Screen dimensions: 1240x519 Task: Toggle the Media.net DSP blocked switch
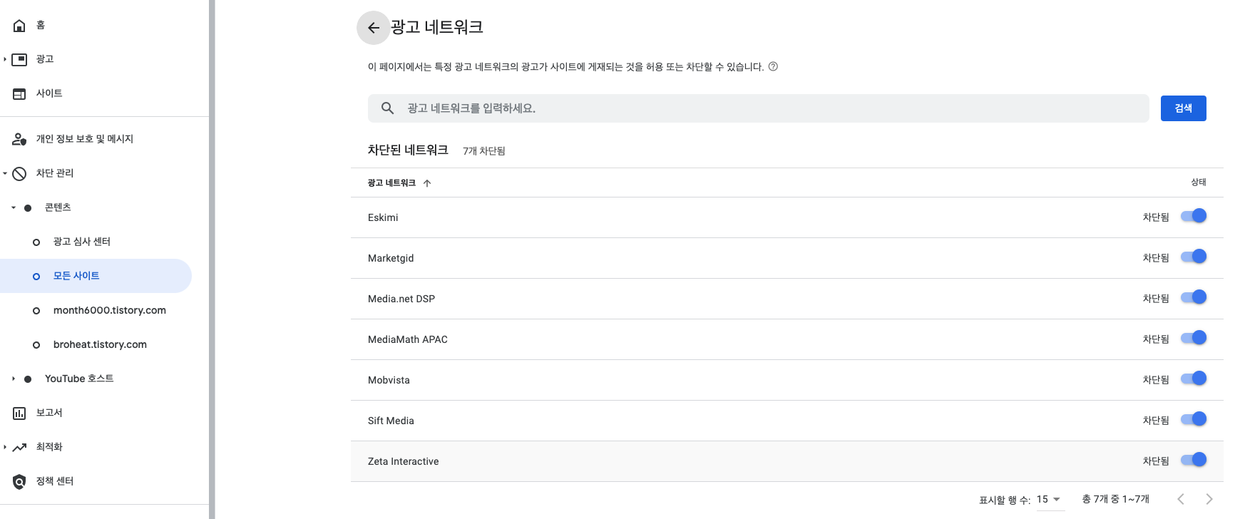1193,297
